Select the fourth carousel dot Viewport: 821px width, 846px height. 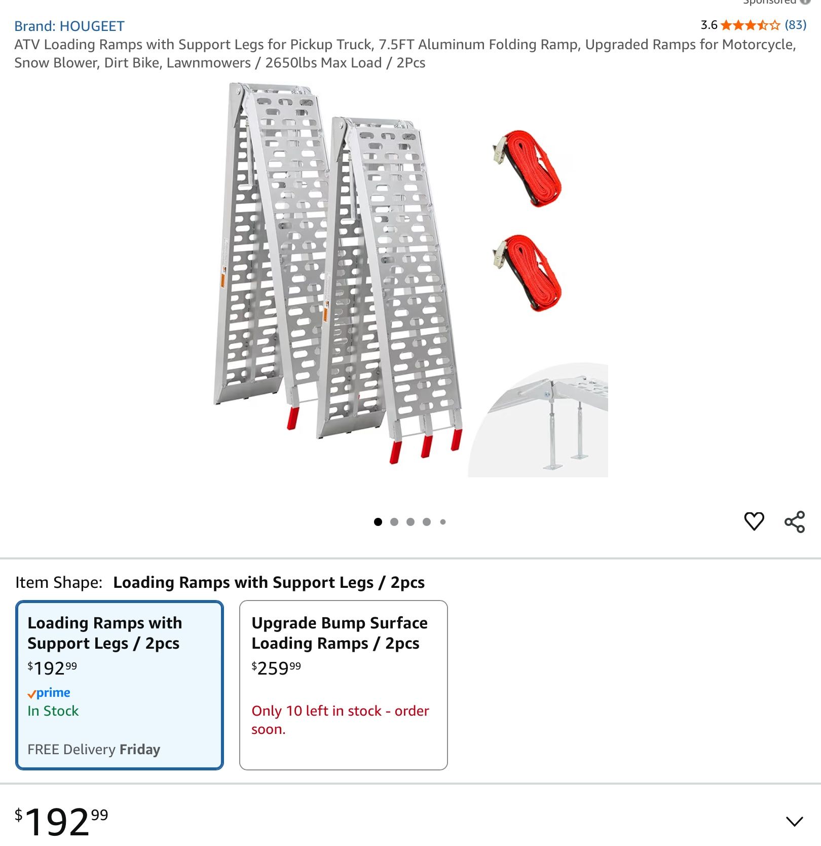(x=427, y=521)
